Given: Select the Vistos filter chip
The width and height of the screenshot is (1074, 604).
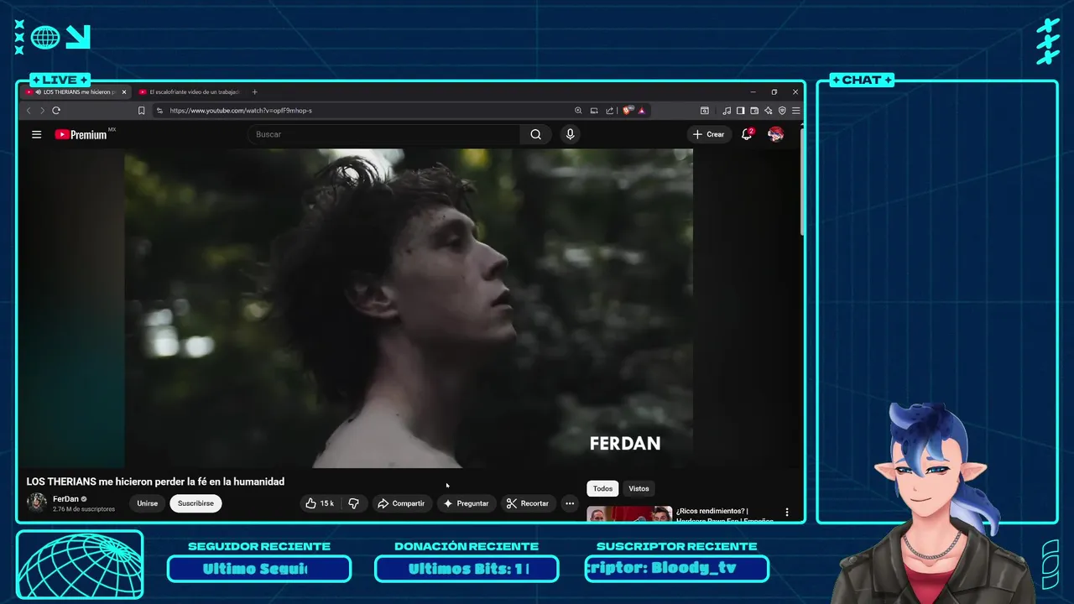Looking at the screenshot, I should [639, 488].
